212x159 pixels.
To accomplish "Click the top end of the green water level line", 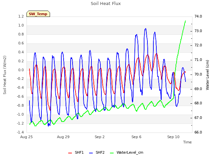I will click(185, 21).
